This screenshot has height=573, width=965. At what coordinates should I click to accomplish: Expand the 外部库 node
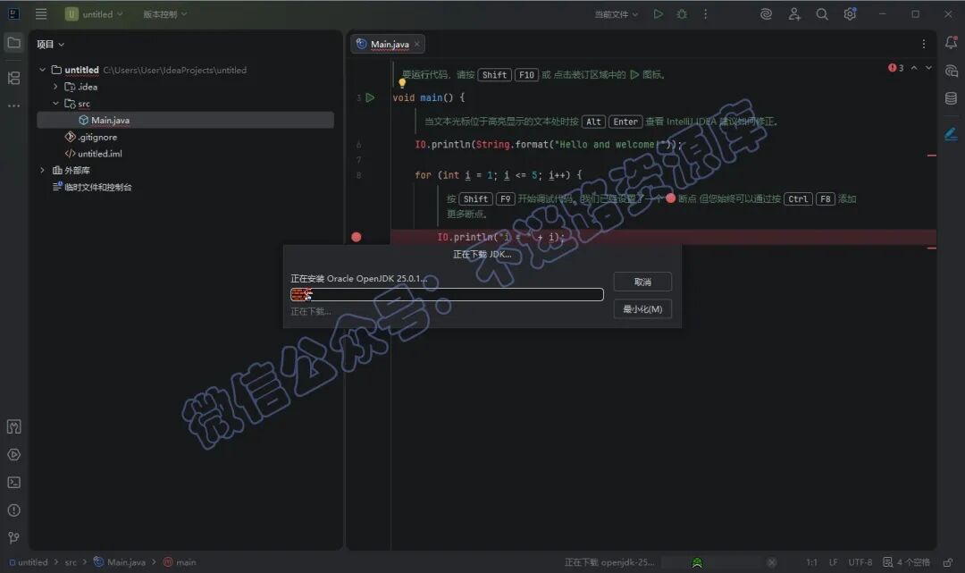[43, 170]
